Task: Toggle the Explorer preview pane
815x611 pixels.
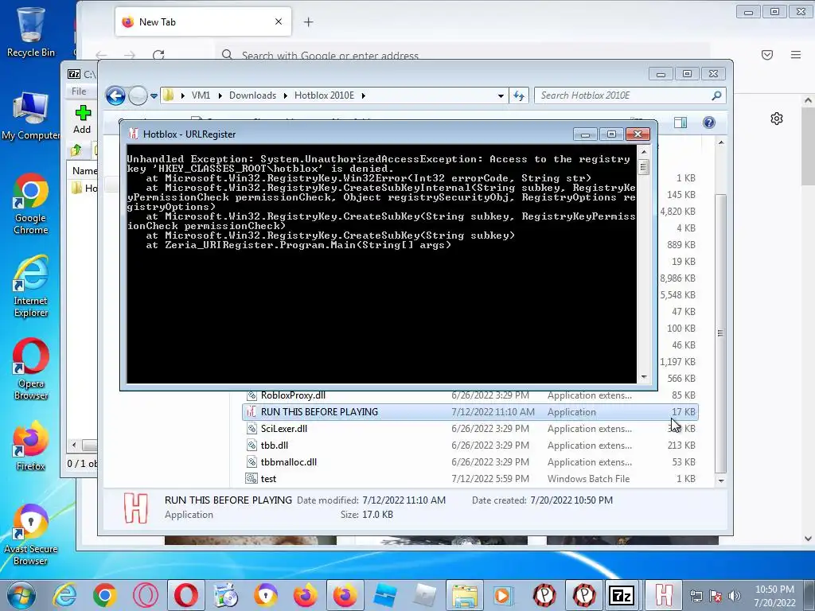Action: [680, 123]
